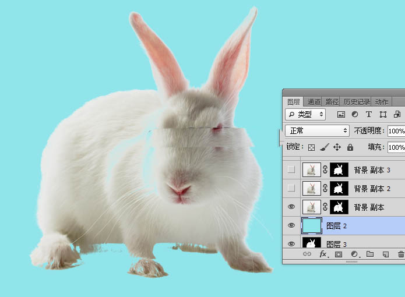
Task: Click the 填充 fill value field
Action: 396,147
